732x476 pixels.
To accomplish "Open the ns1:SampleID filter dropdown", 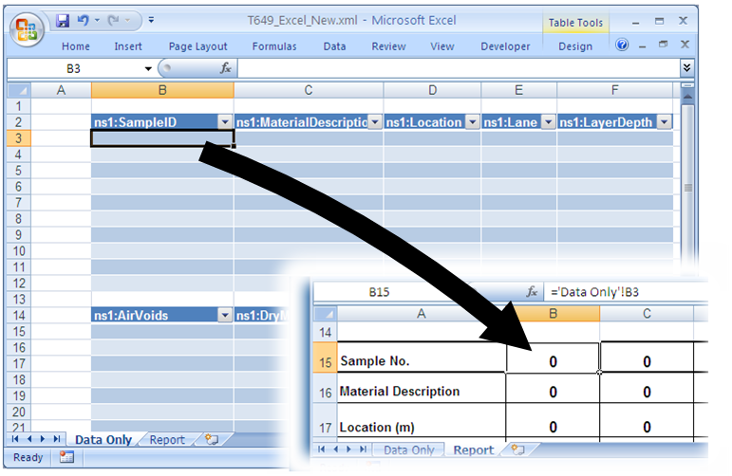I will point(224,122).
